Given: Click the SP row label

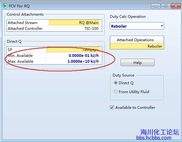Looking at the screenshot, I should [x=10, y=49].
